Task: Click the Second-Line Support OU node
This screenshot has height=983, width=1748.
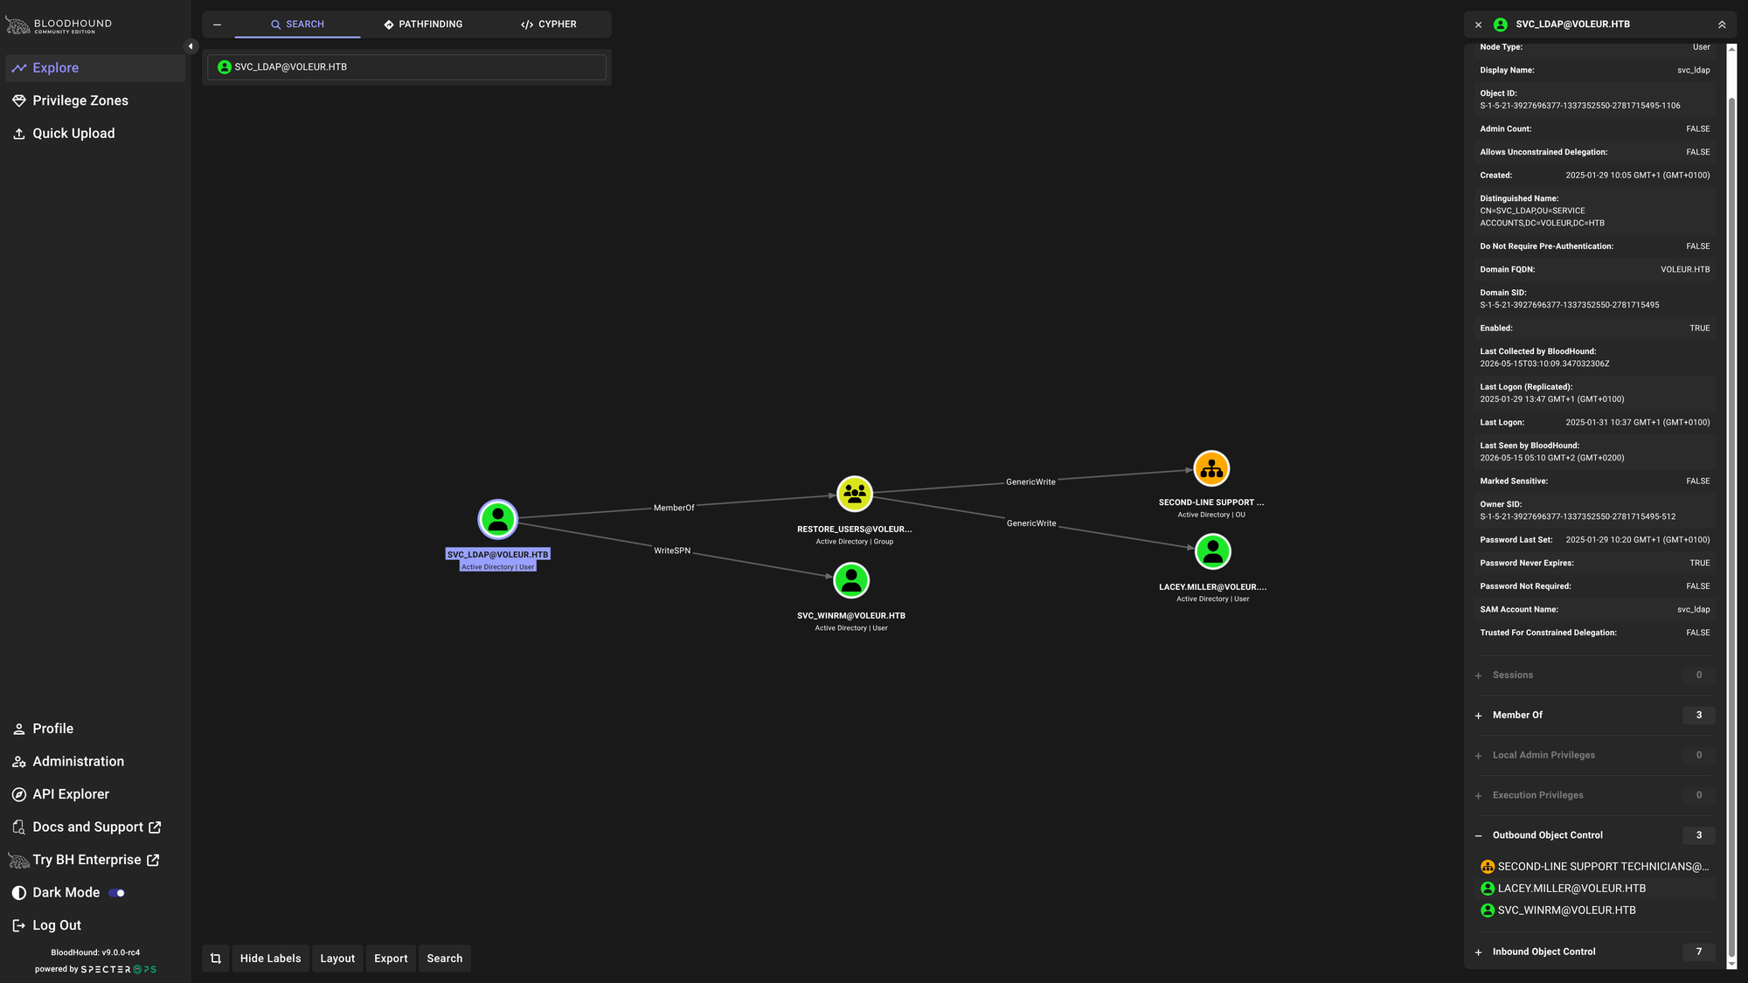Action: coord(1211,469)
